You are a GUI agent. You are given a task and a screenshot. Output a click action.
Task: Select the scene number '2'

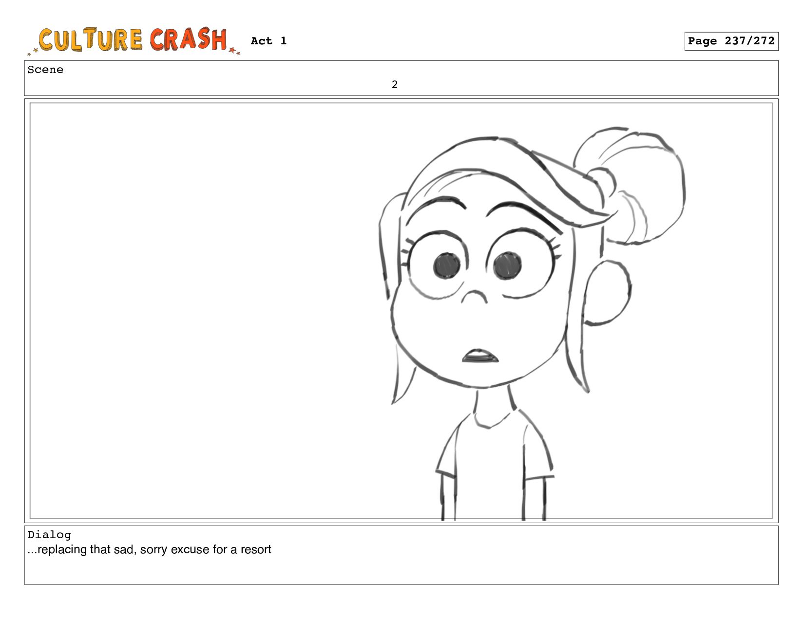pyautogui.click(x=395, y=85)
